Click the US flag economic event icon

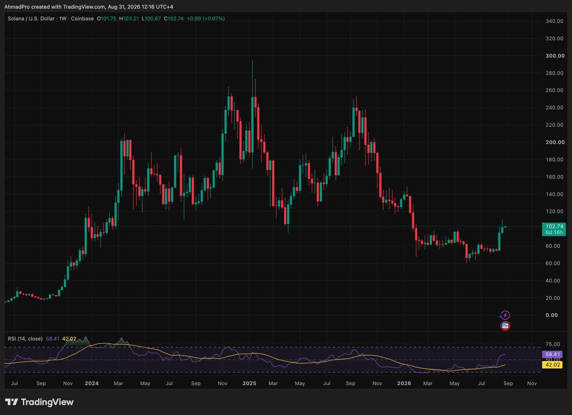pyautogui.click(x=506, y=326)
